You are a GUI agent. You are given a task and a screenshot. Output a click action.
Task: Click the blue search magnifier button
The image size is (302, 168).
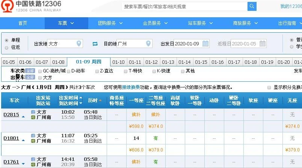coord(252,6)
